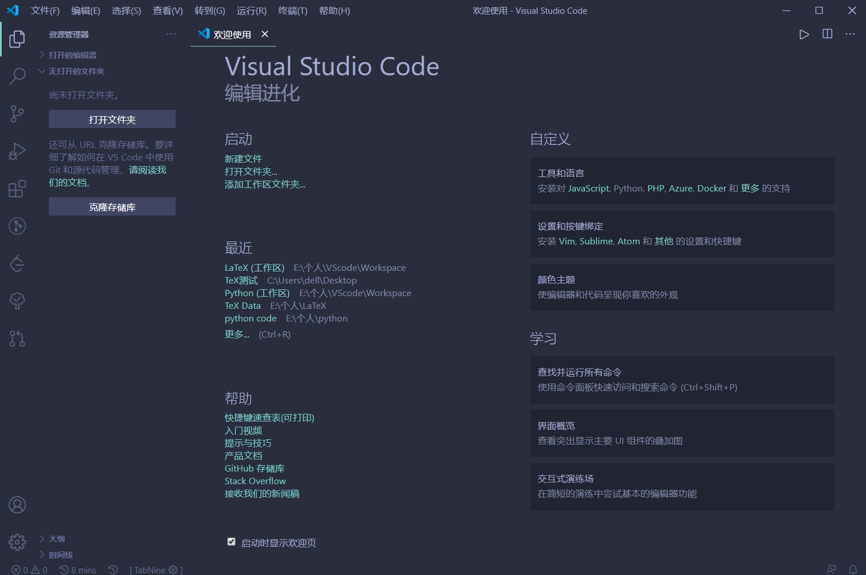866x575 pixels.
Task: Open the Search view in activity bar
Action: pyautogui.click(x=17, y=76)
